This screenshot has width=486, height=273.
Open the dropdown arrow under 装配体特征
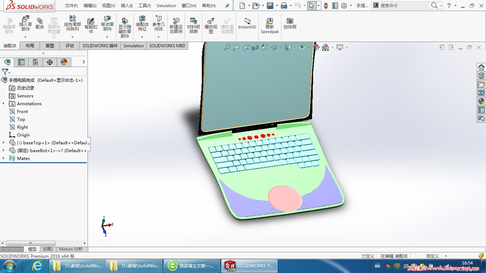click(x=142, y=37)
